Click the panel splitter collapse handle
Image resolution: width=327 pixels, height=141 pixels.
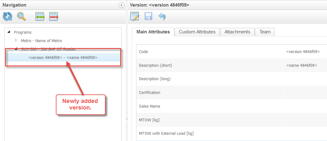[x=126, y=119]
